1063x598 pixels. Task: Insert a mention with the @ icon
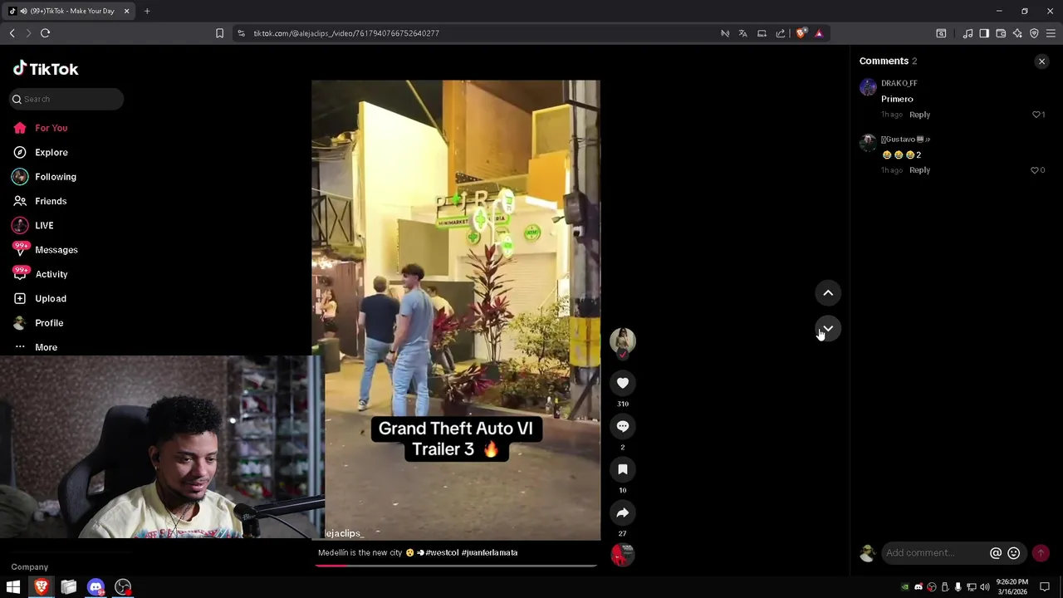(x=996, y=553)
